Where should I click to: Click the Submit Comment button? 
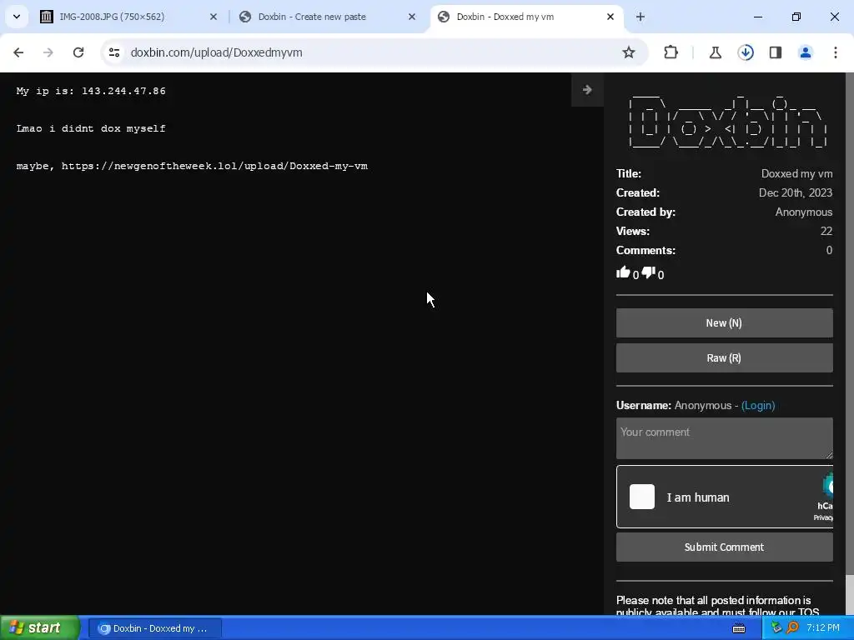point(724,547)
